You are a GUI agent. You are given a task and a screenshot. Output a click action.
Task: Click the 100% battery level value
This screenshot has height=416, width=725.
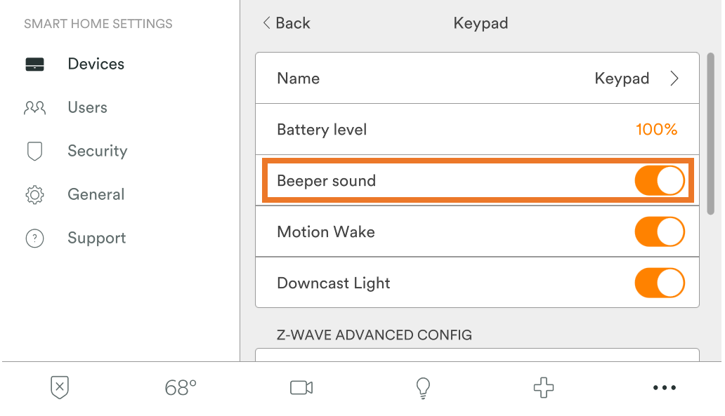pos(656,130)
